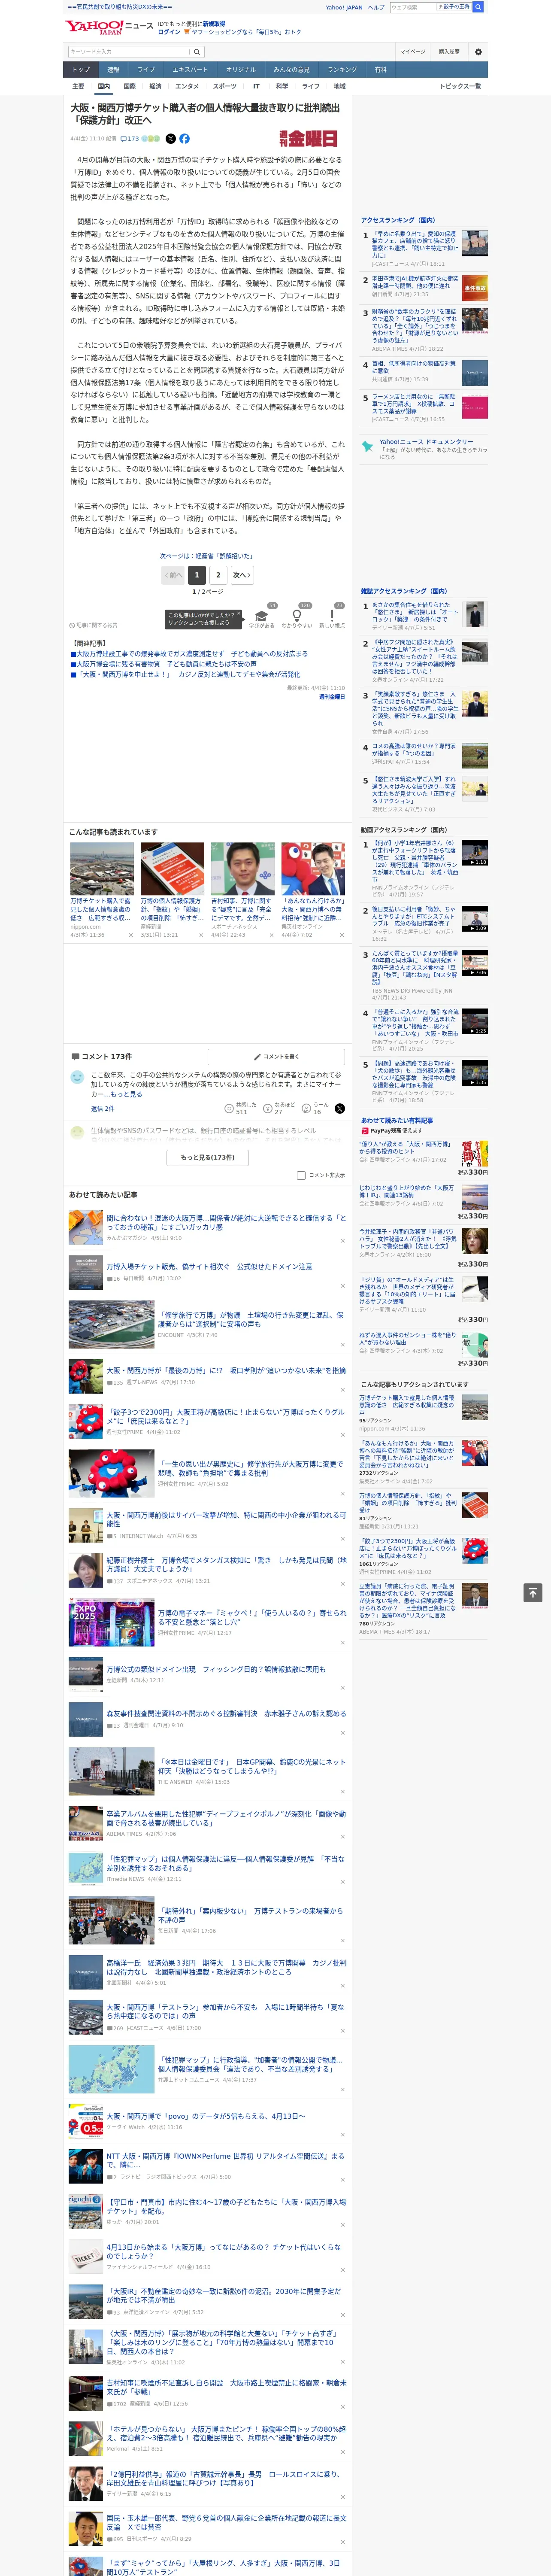Open the エキスパート navigation tab
This screenshot has height=2576, width=551.
190,70
